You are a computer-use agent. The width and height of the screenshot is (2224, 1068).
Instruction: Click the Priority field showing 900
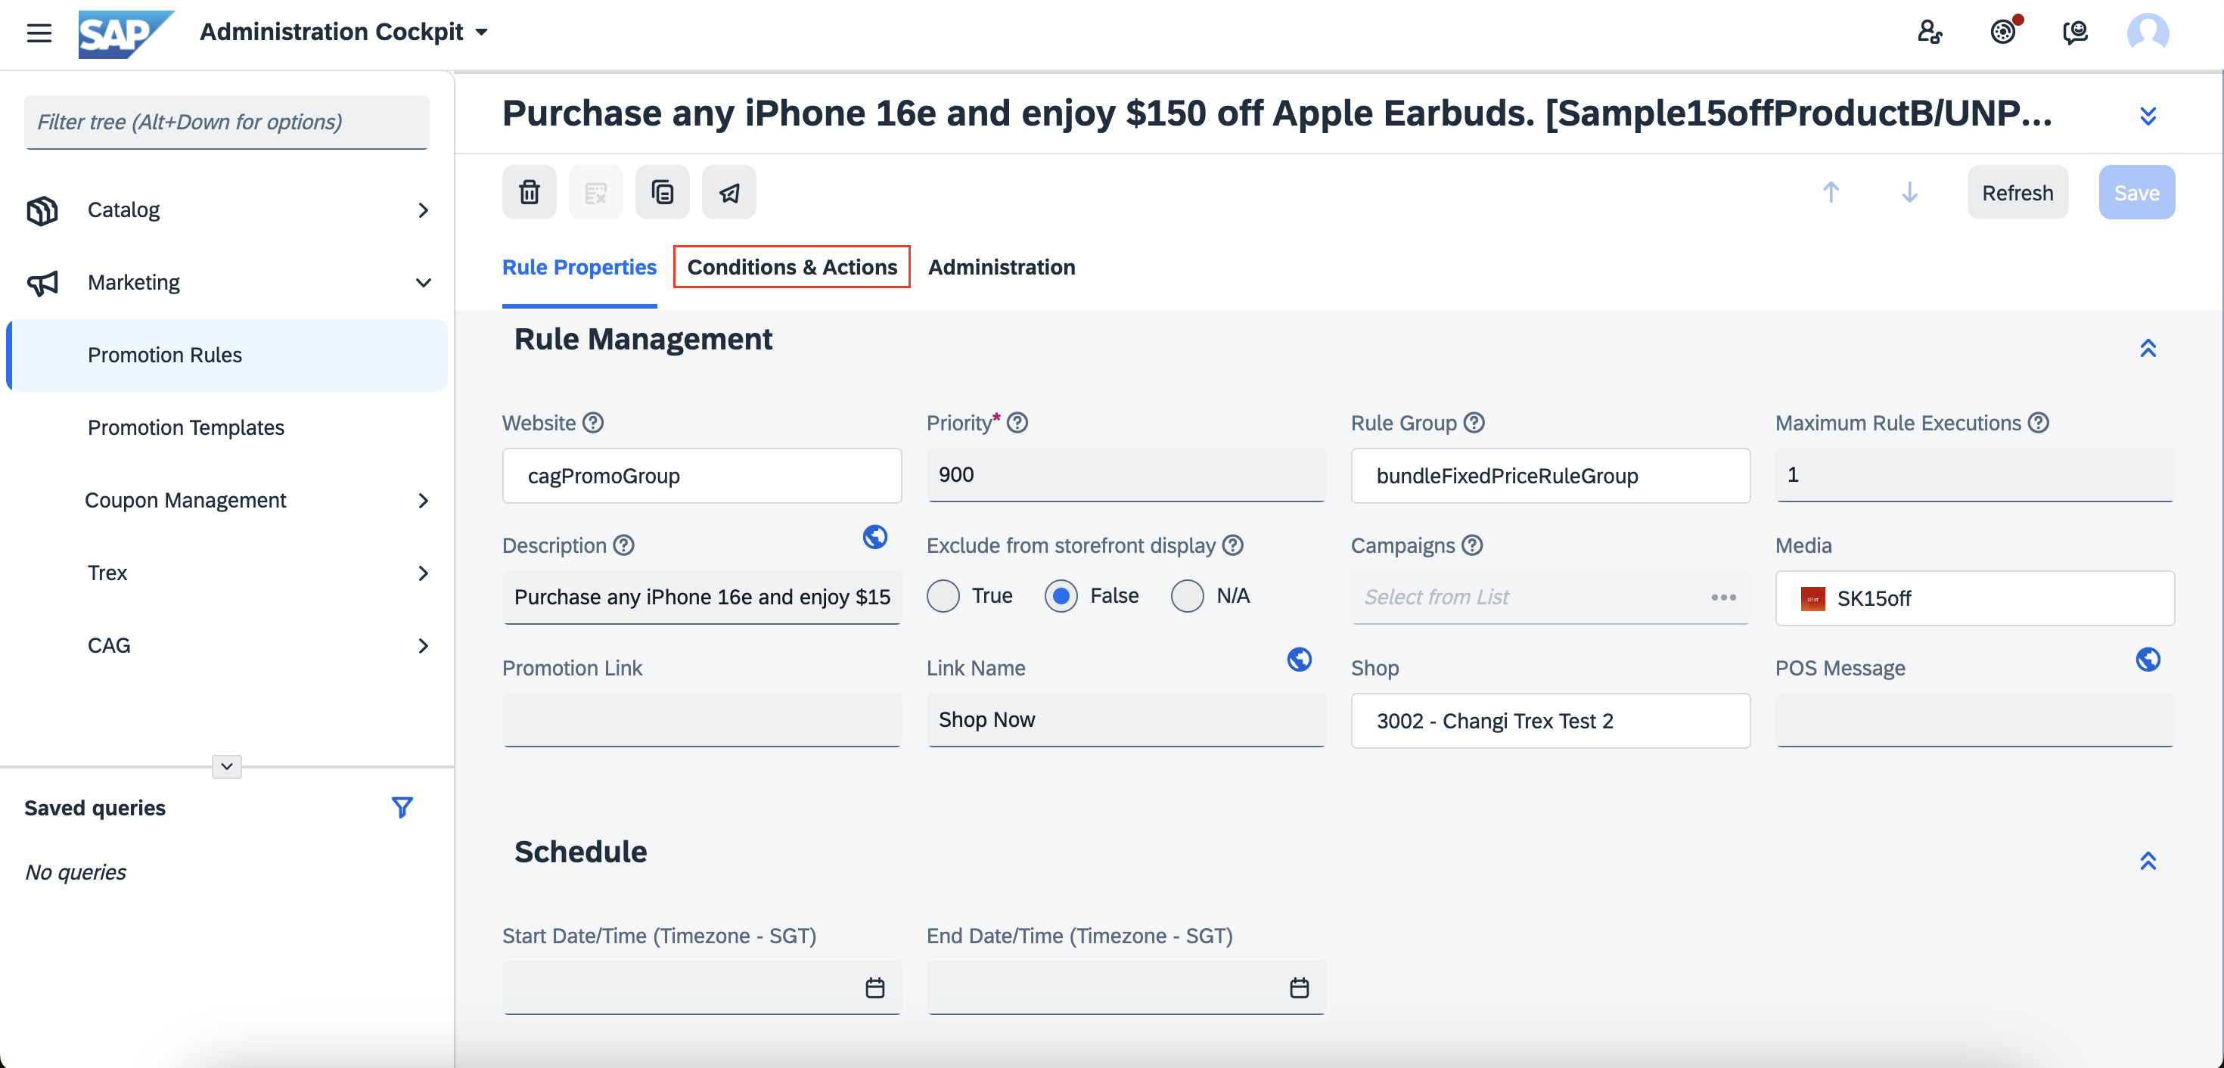(x=1126, y=475)
